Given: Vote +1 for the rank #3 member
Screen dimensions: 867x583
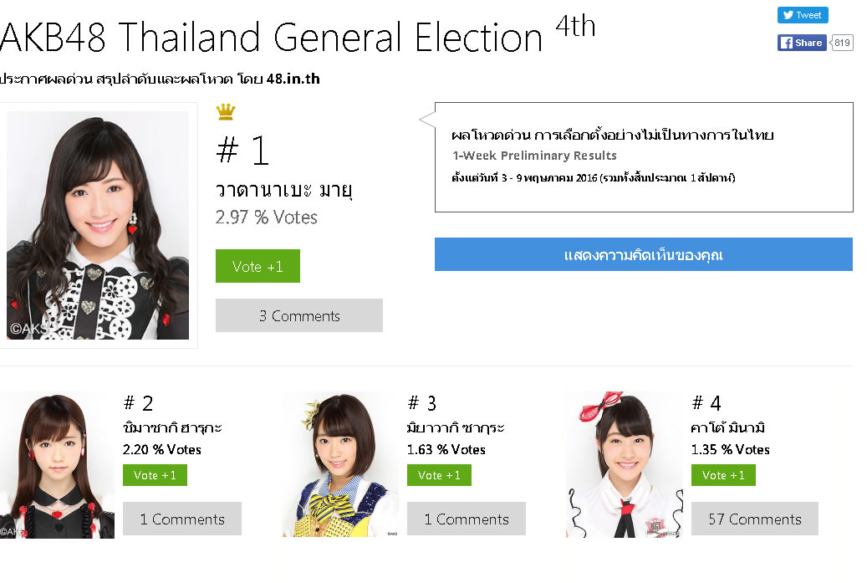Looking at the screenshot, I should click(x=439, y=475).
